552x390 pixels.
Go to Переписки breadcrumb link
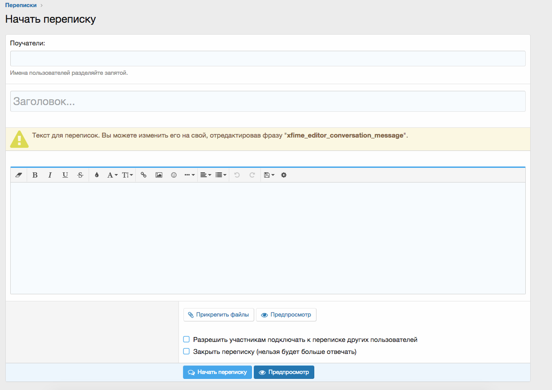click(x=21, y=5)
